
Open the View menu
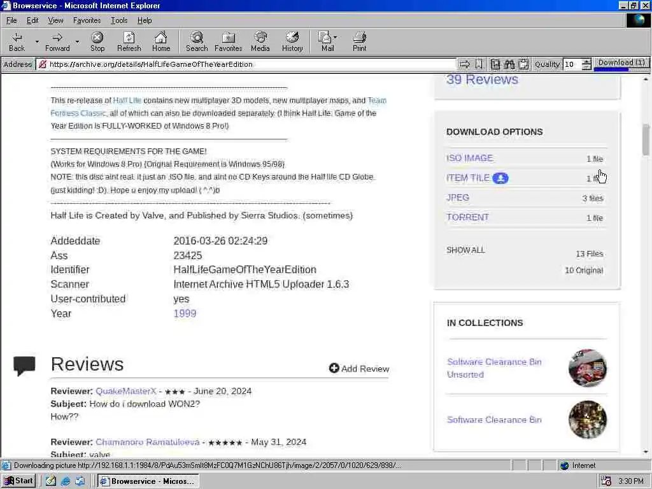(55, 20)
